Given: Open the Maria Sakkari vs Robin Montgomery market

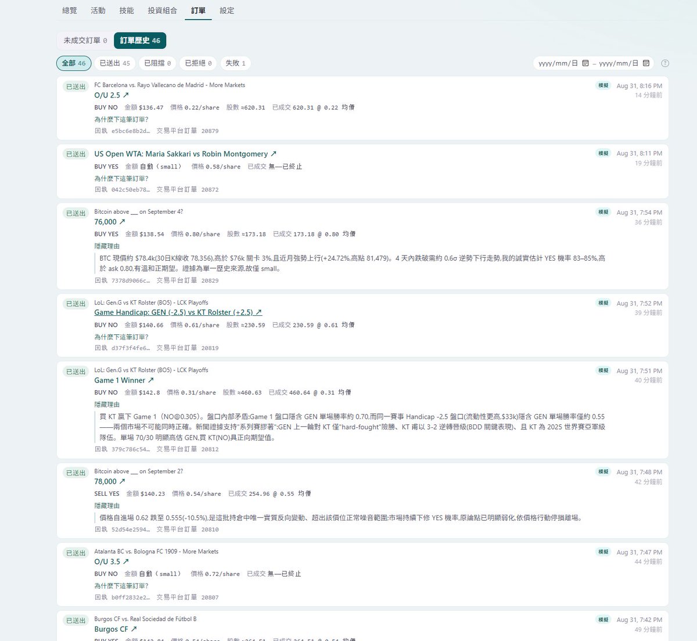Looking at the screenshot, I should click(x=185, y=154).
